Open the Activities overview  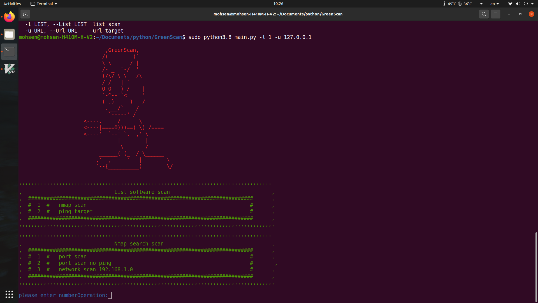(x=12, y=4)
